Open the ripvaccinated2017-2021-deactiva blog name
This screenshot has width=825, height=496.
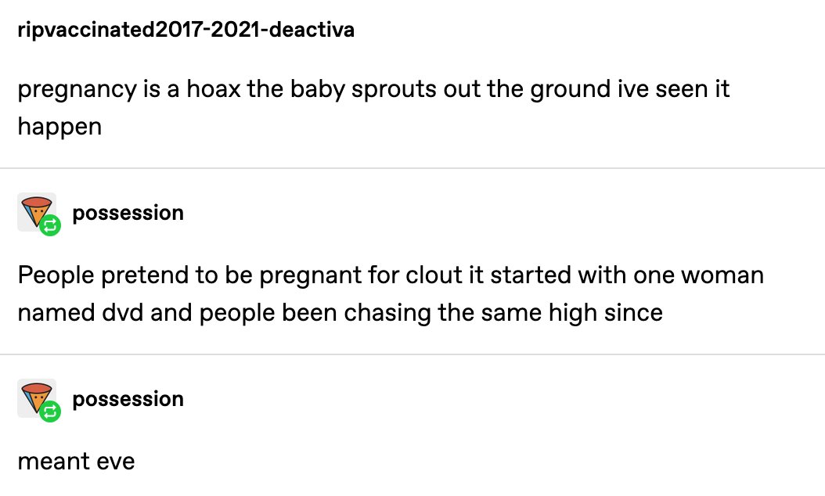186,30
